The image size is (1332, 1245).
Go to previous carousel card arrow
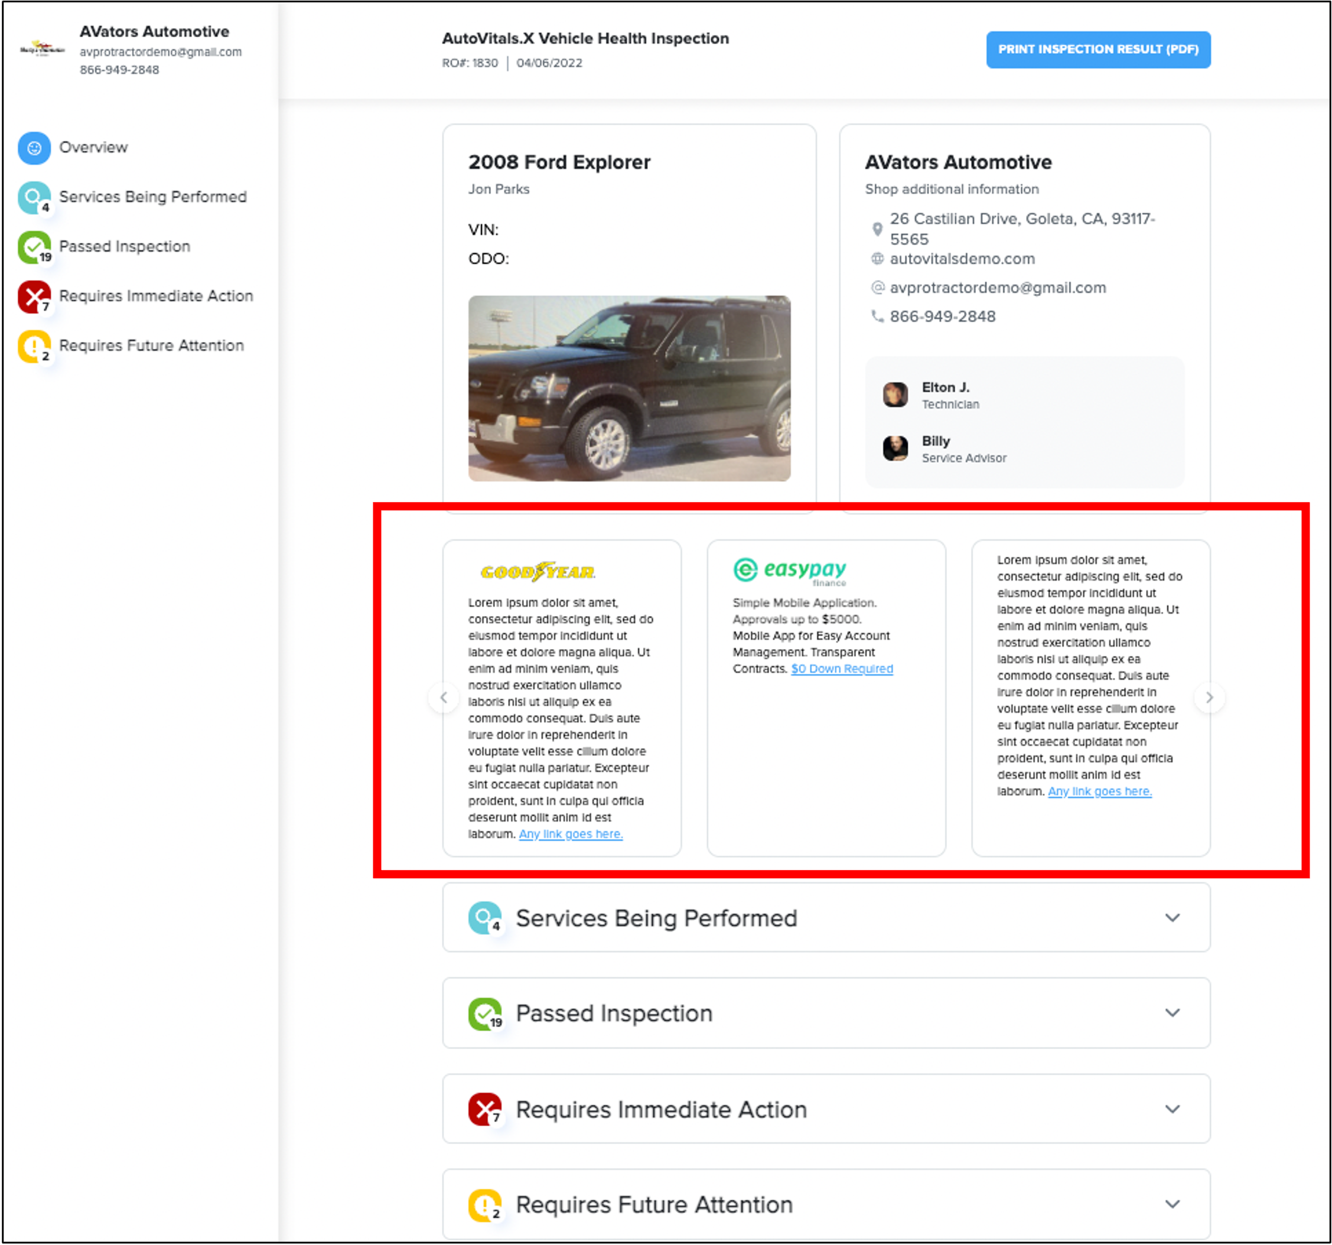444,698
